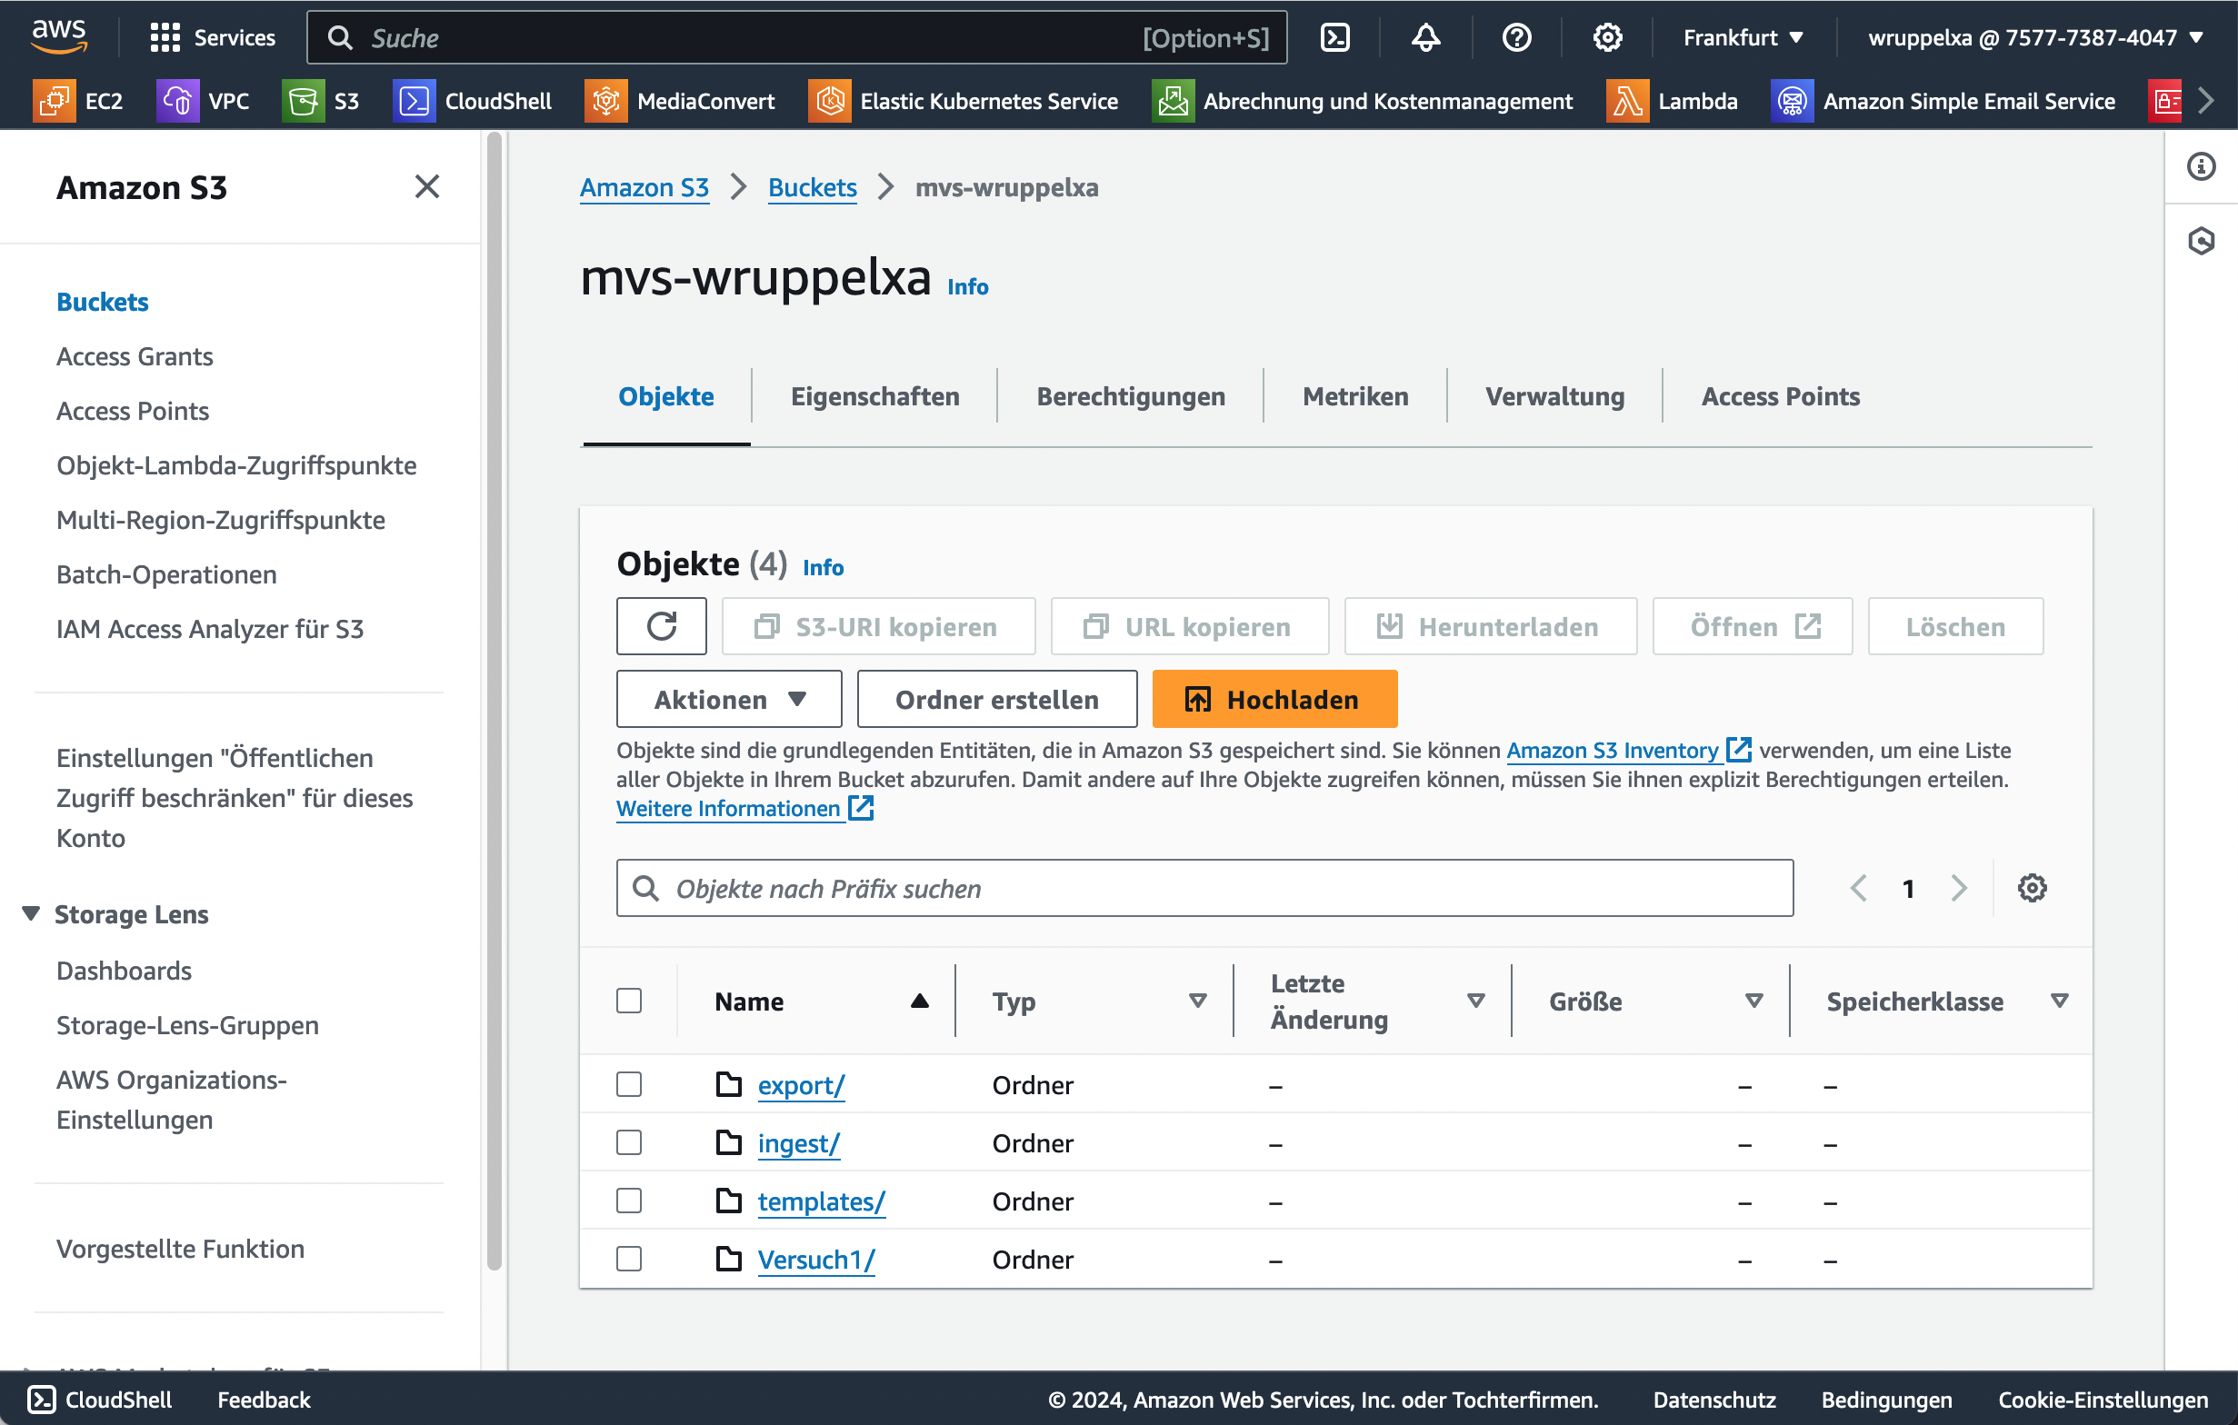The image size is (2238, 1425).
Task: Open Amazon Simple Email Service shortcut
Action: tap(1943, 100)
